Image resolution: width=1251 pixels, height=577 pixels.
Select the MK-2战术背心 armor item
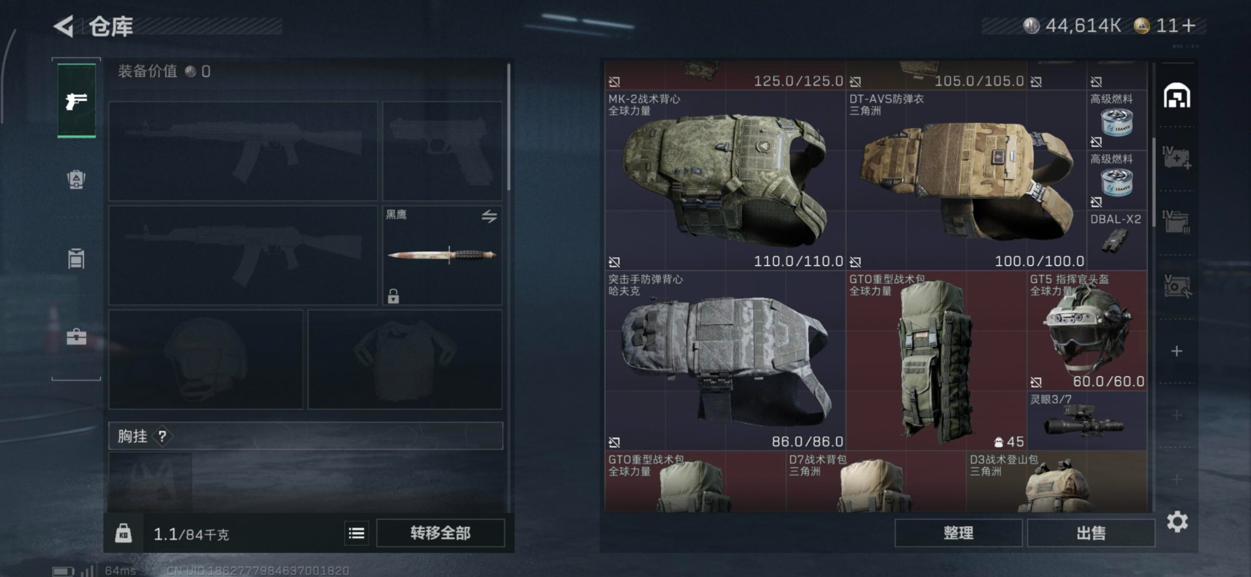coord(725,180)
